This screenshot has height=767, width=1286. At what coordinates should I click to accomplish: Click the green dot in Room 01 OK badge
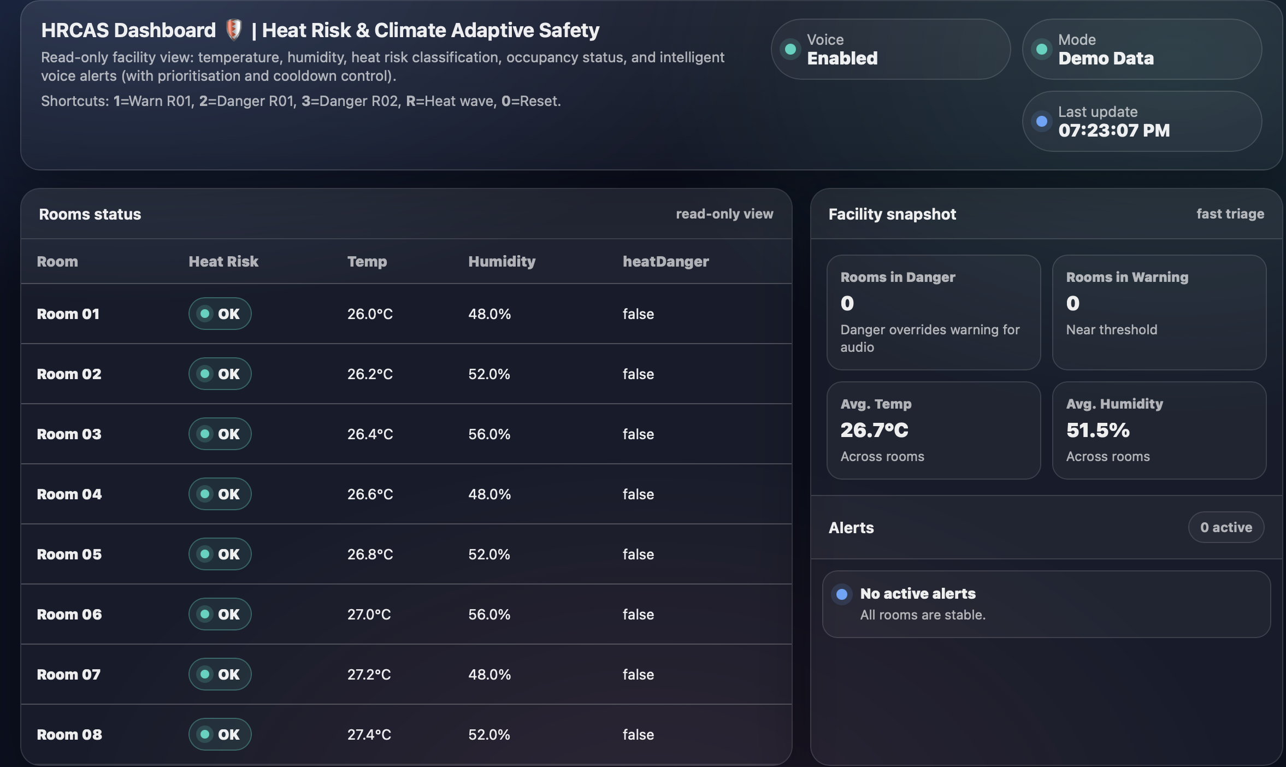pos(205,314)
